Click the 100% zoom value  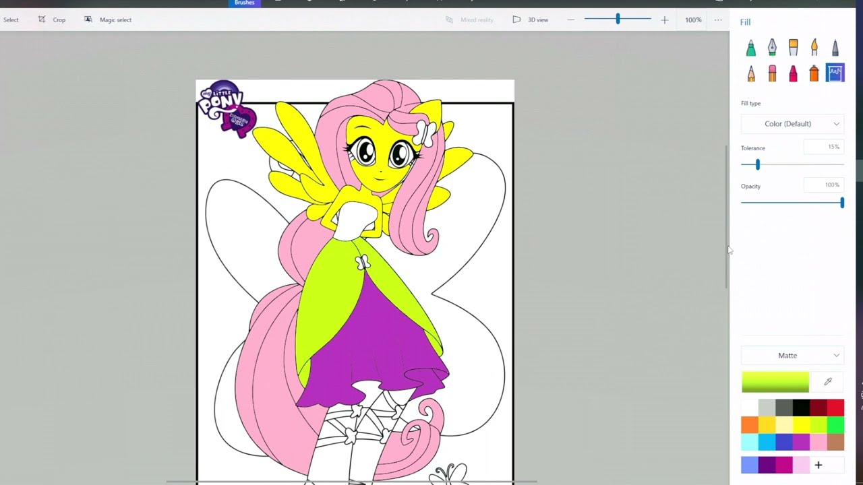click(693, 20)
